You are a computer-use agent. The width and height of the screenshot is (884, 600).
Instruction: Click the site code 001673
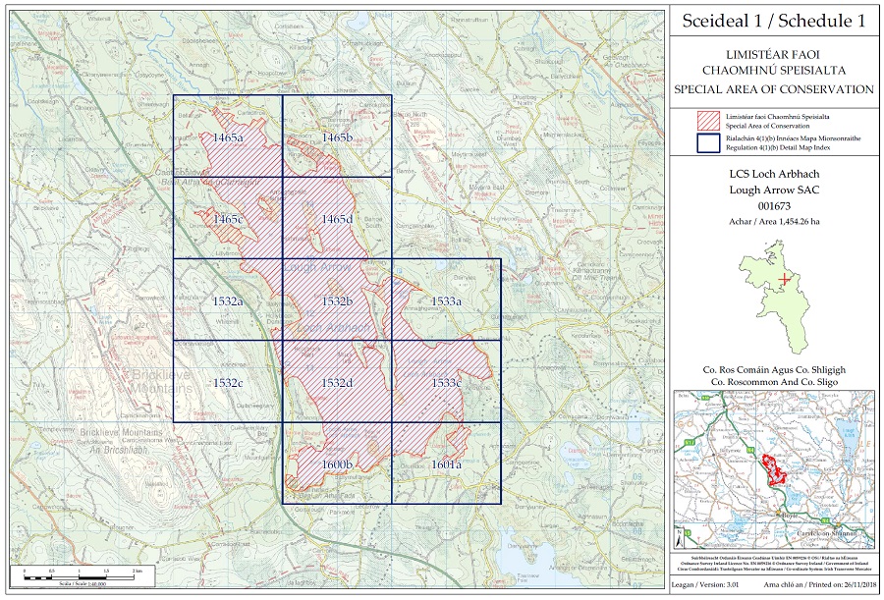tap(774, 206)
